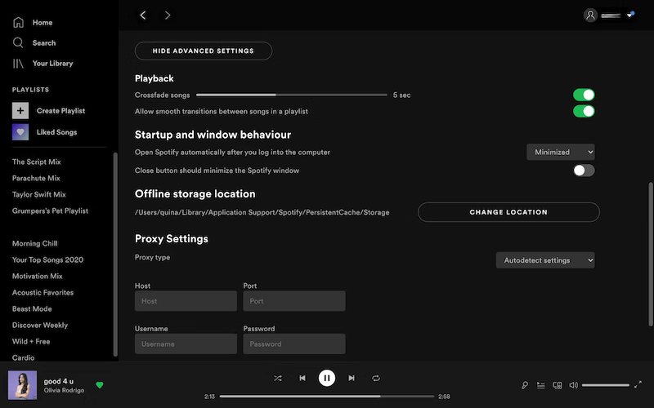654x408 pixels.
Task: Open the lyrics microphone icon
Action: (525, 385)
